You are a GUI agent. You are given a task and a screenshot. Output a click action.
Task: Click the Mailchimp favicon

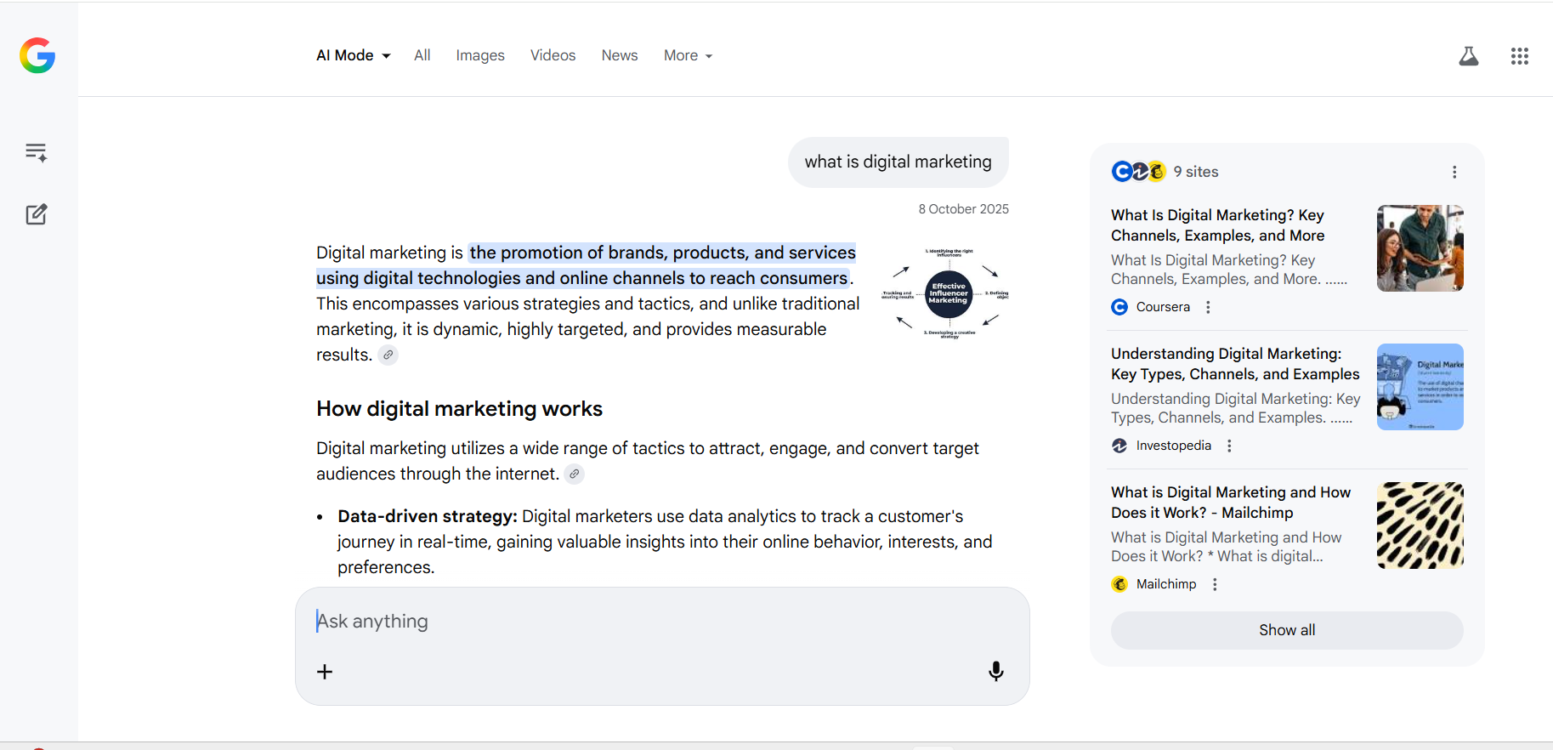point(1119,584)
